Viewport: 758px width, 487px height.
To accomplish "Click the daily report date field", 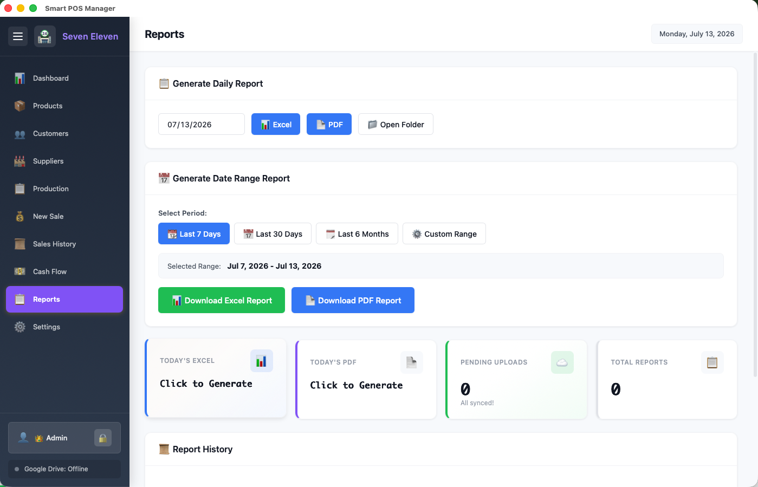I will (202, 124).
